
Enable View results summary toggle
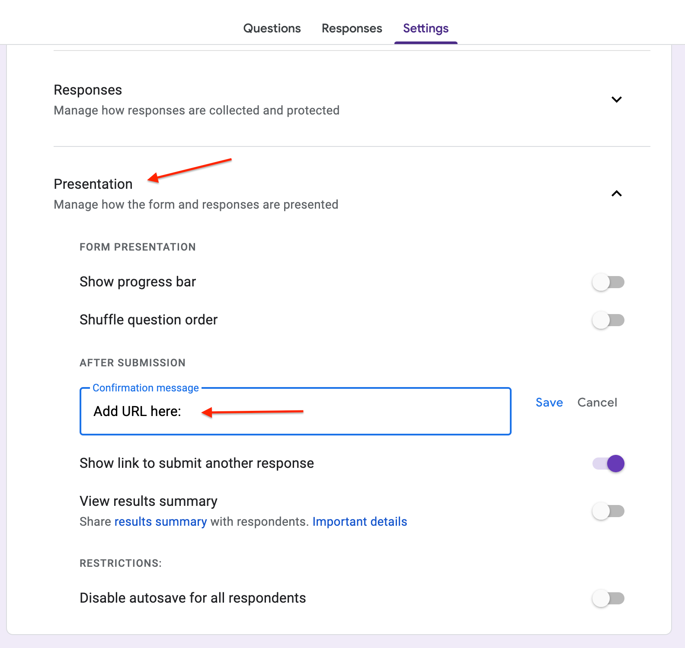click(608, 511)
